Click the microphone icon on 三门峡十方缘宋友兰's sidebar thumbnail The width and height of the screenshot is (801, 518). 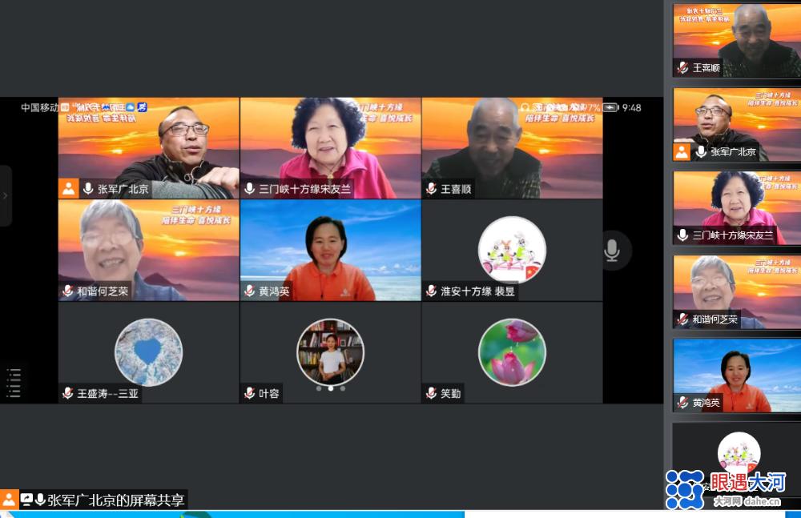(682, 235)
